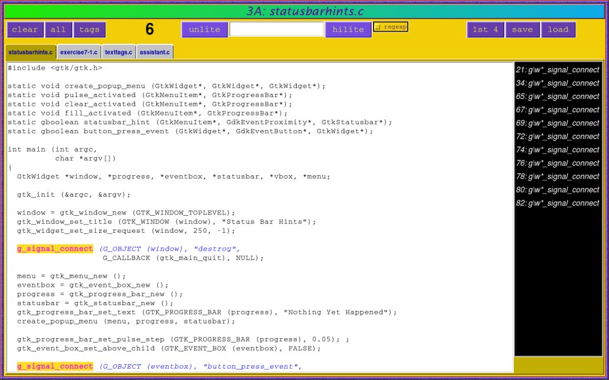The image size is (609, 380).
Task: Select the statusbarhints.c tab
Action: [30, 52]
